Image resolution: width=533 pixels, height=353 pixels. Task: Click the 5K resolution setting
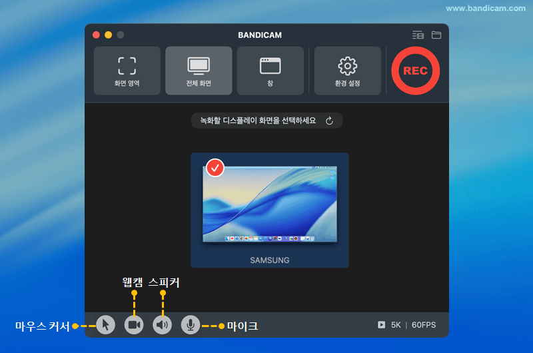pos(396,325)
